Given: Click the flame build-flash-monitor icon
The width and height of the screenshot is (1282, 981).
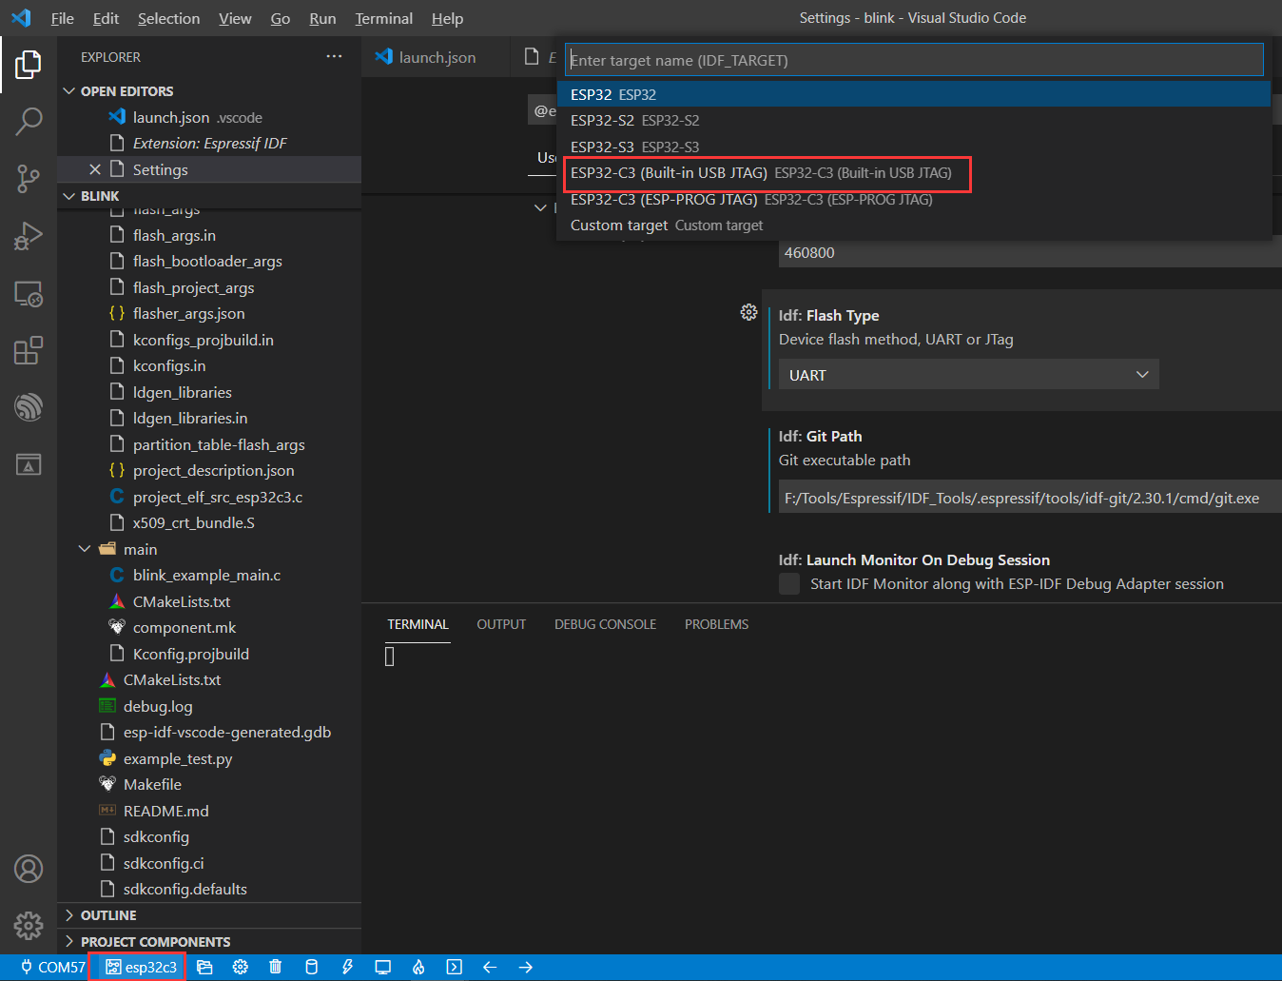Looking at the screenshot, I should tap(418, 968).
